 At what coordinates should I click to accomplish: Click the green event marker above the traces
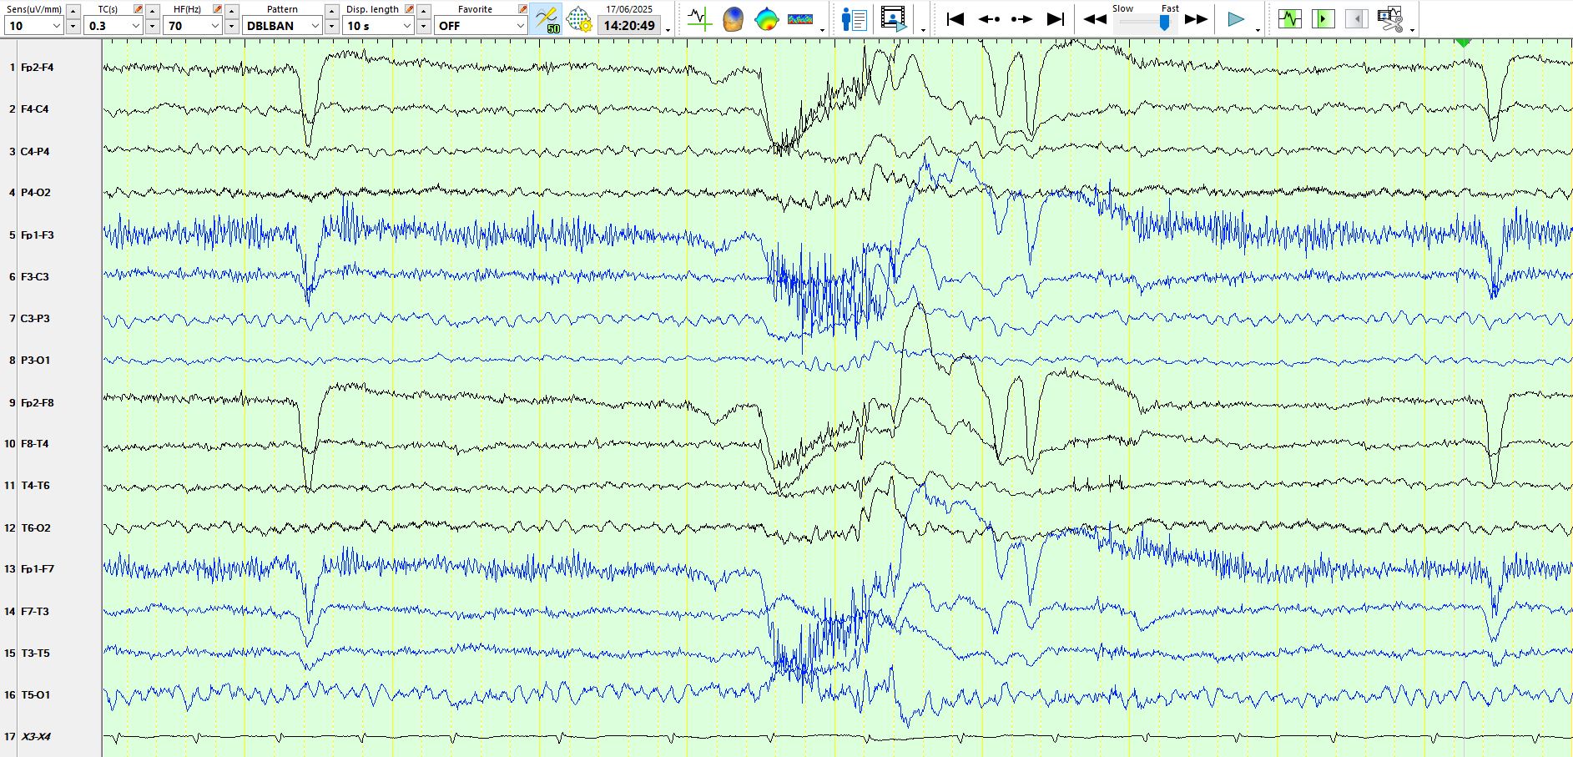1463,42
